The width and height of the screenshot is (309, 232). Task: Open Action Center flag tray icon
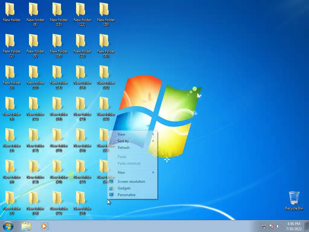point(271,226)
